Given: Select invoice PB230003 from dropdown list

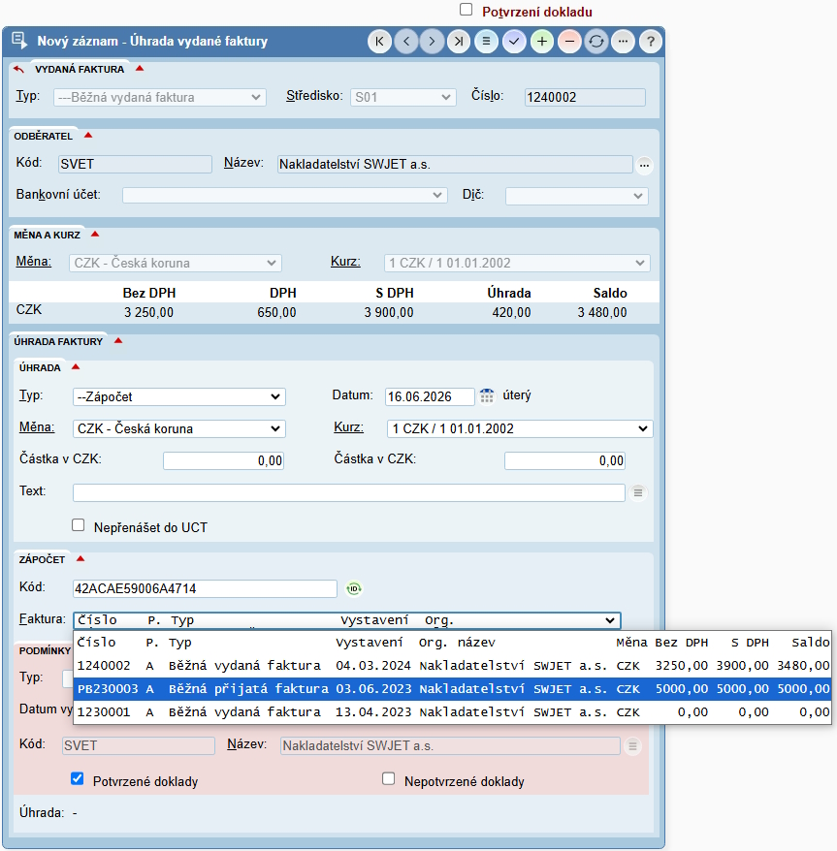Looking at the screenshot, I should click(453, 689).
